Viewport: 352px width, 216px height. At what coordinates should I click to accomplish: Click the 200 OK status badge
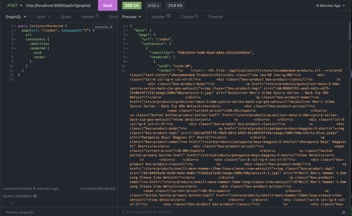(132, 5)
